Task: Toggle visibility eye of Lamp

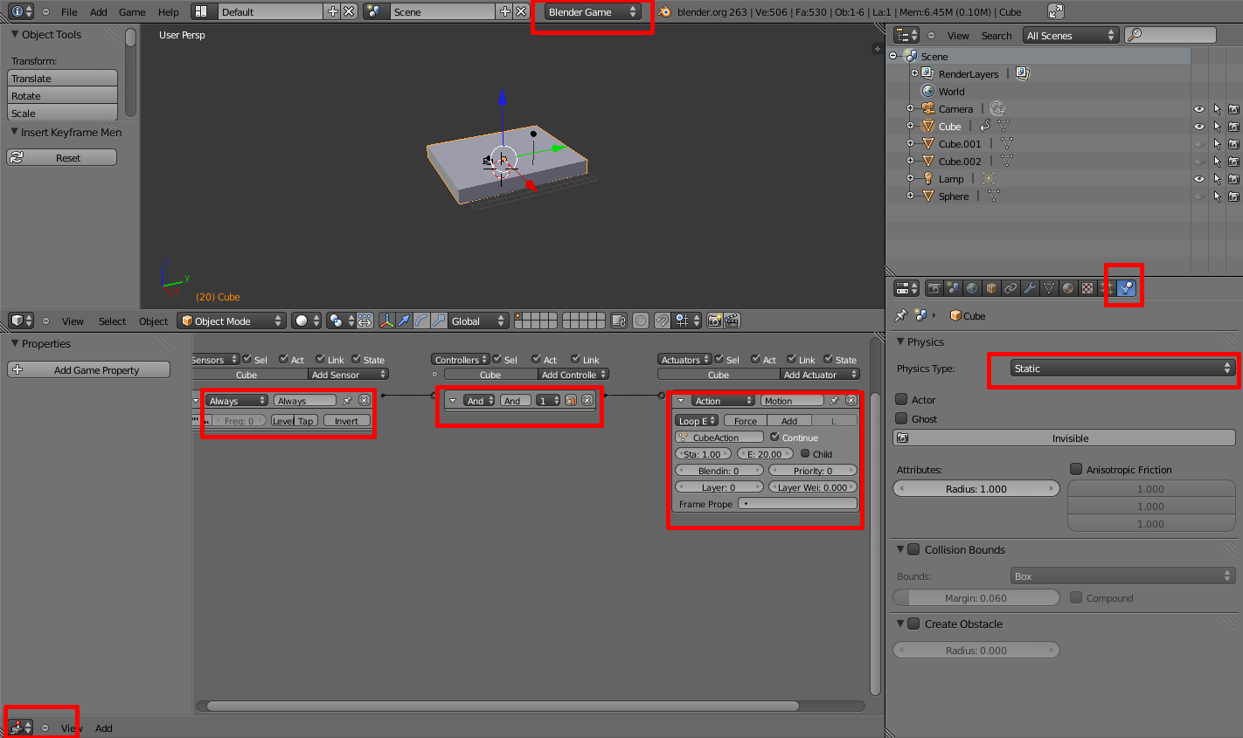Action: click(x=1198, y=179)
